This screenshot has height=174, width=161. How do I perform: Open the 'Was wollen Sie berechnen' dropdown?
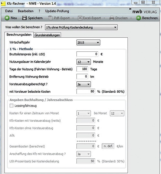81,27
